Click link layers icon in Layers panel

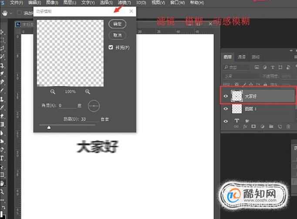click(236, 127)
